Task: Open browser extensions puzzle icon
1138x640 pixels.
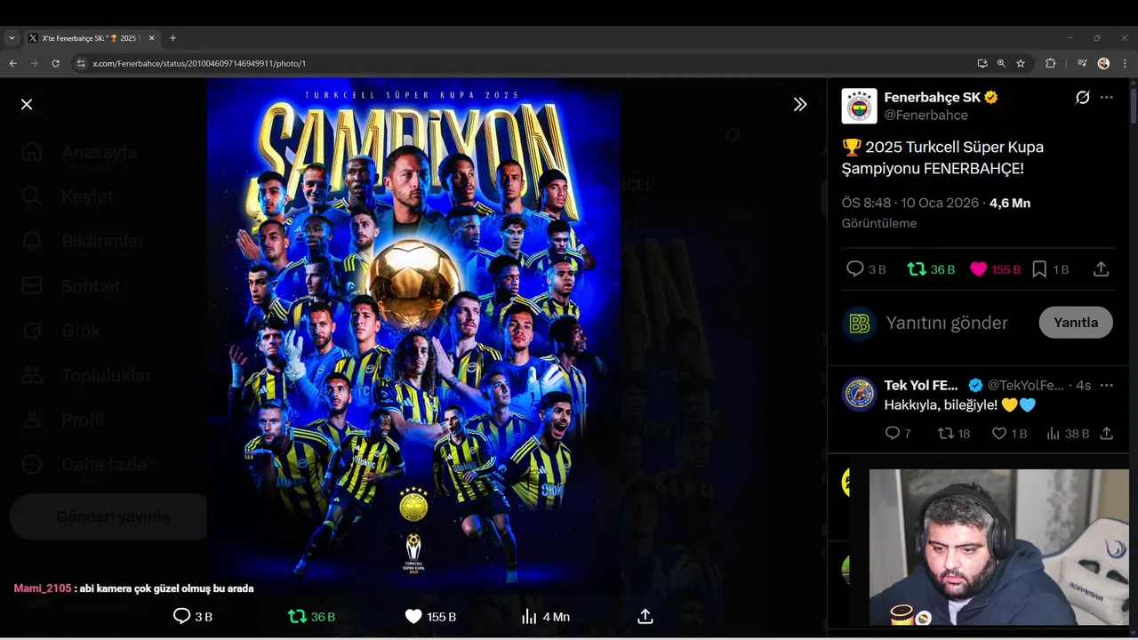Action: click(1050, 63)
